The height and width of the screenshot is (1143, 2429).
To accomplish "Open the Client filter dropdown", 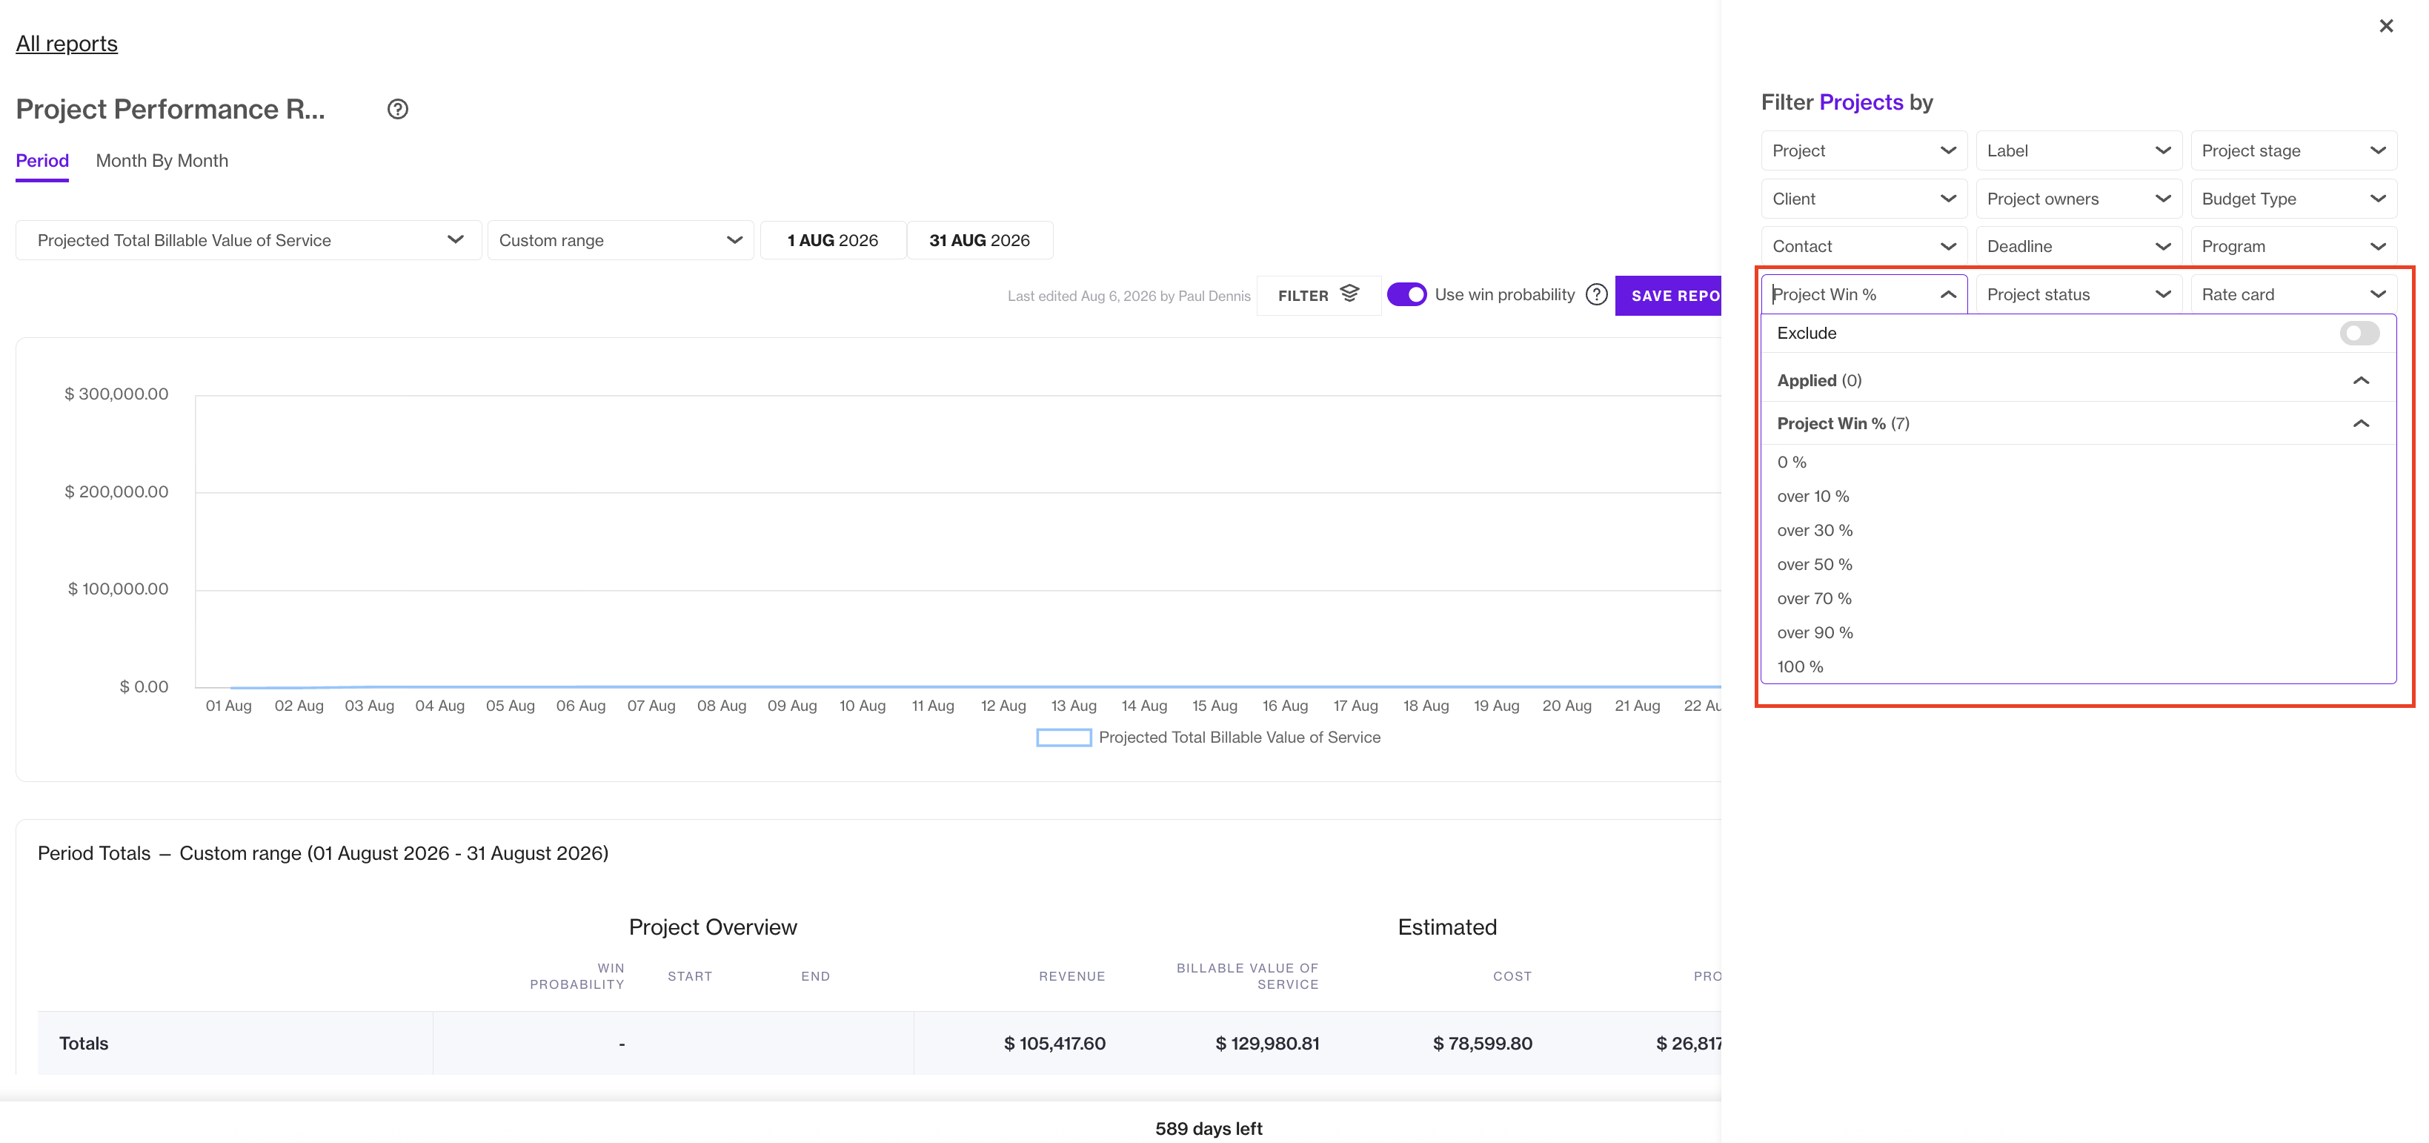I will click(1863, 199).
